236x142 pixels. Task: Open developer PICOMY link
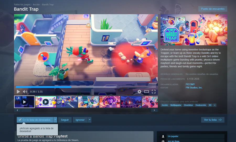click(x=190, y=84)
